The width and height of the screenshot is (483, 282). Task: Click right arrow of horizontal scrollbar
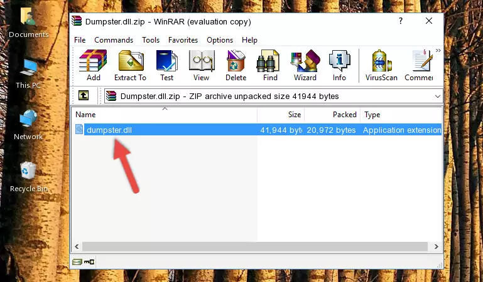436,246
